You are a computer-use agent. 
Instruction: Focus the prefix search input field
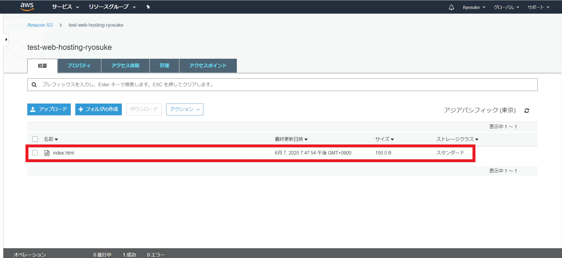tap(282, 85)
